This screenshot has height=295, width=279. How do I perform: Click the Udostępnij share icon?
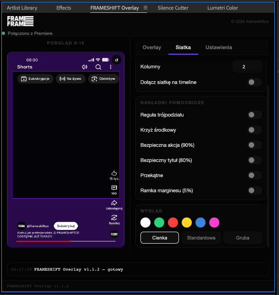114,203
